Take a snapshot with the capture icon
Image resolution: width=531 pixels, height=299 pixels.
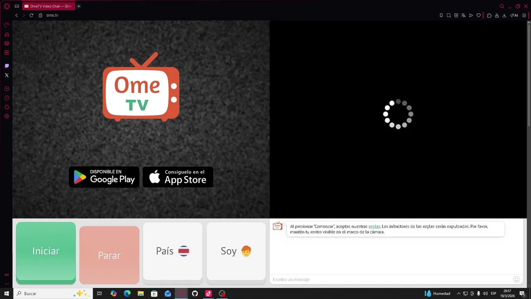point(448,15)
